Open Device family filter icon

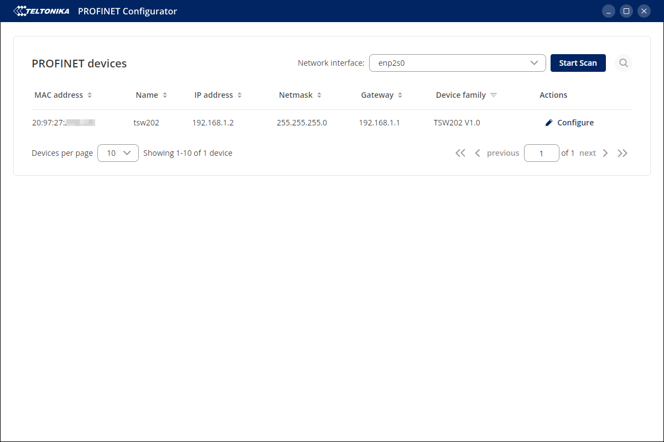(x=494, y=95)
